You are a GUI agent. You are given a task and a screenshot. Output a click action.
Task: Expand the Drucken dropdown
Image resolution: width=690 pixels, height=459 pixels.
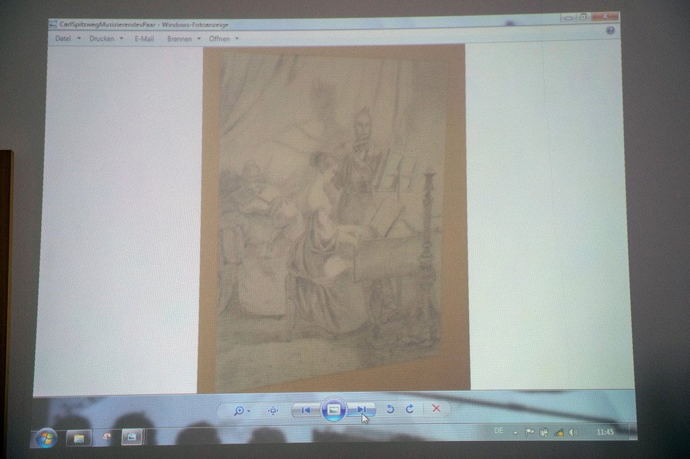[x=106, y=38]
